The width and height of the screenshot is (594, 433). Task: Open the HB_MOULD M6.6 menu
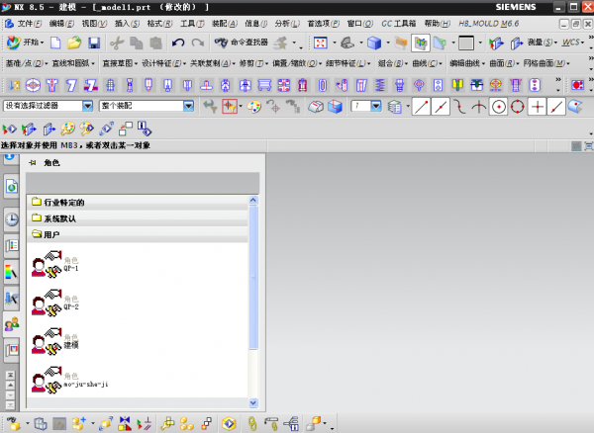pyautogui.click(x=489, y=24)
